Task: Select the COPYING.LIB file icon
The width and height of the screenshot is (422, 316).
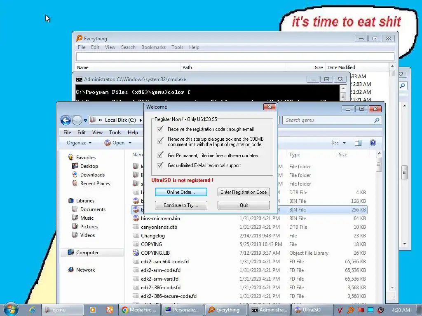Action: (x=136, y=253)
